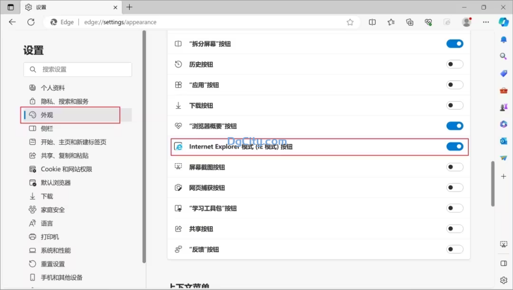Enable the “应用”按钮 toggle
This screenshot has width=513, height=290.
point(455,85)
